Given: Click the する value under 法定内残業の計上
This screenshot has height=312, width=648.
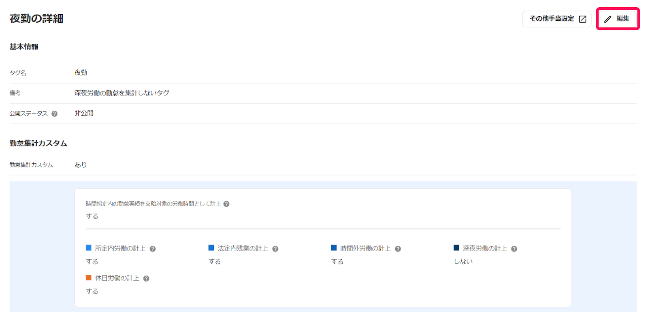Looking at the screenshot, I should click(215, 261).
